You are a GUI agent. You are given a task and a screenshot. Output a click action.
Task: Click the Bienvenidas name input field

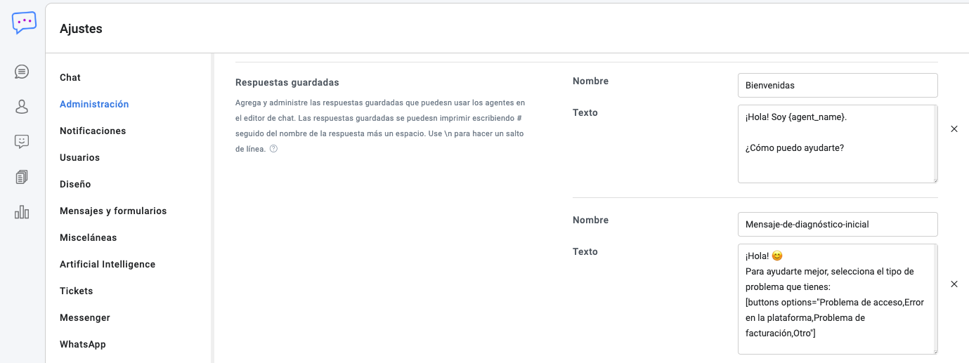837,85
